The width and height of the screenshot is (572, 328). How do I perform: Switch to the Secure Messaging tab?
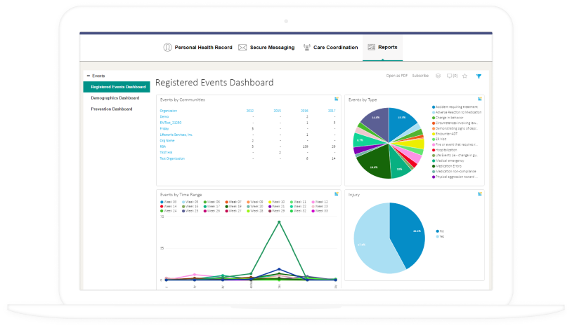[x=266, y=48]
